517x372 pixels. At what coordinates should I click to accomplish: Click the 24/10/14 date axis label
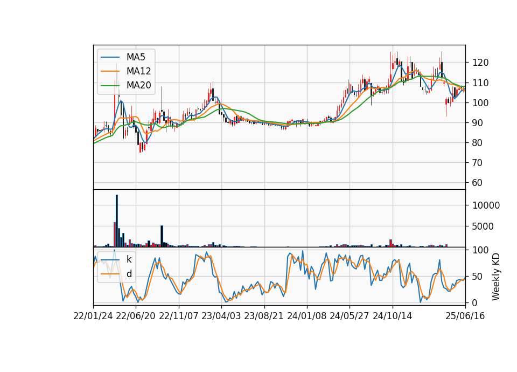393,316
